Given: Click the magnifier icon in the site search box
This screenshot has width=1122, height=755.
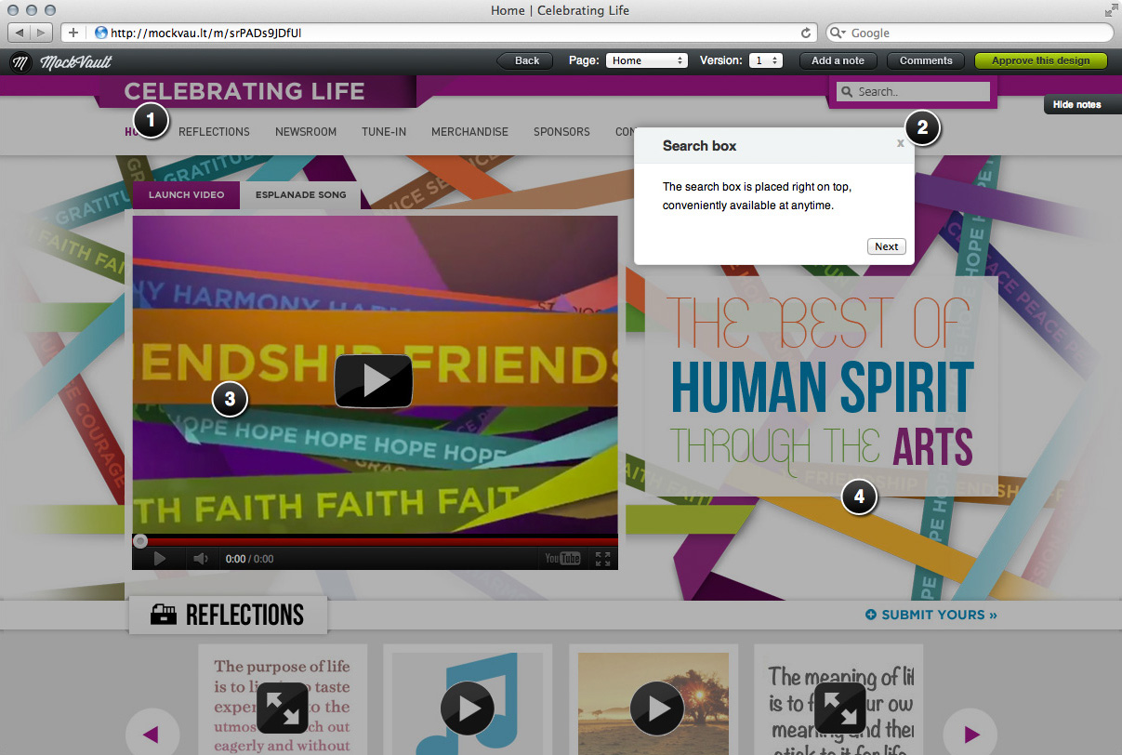Looking at the screenshot, I should click(x=847, y=92).
